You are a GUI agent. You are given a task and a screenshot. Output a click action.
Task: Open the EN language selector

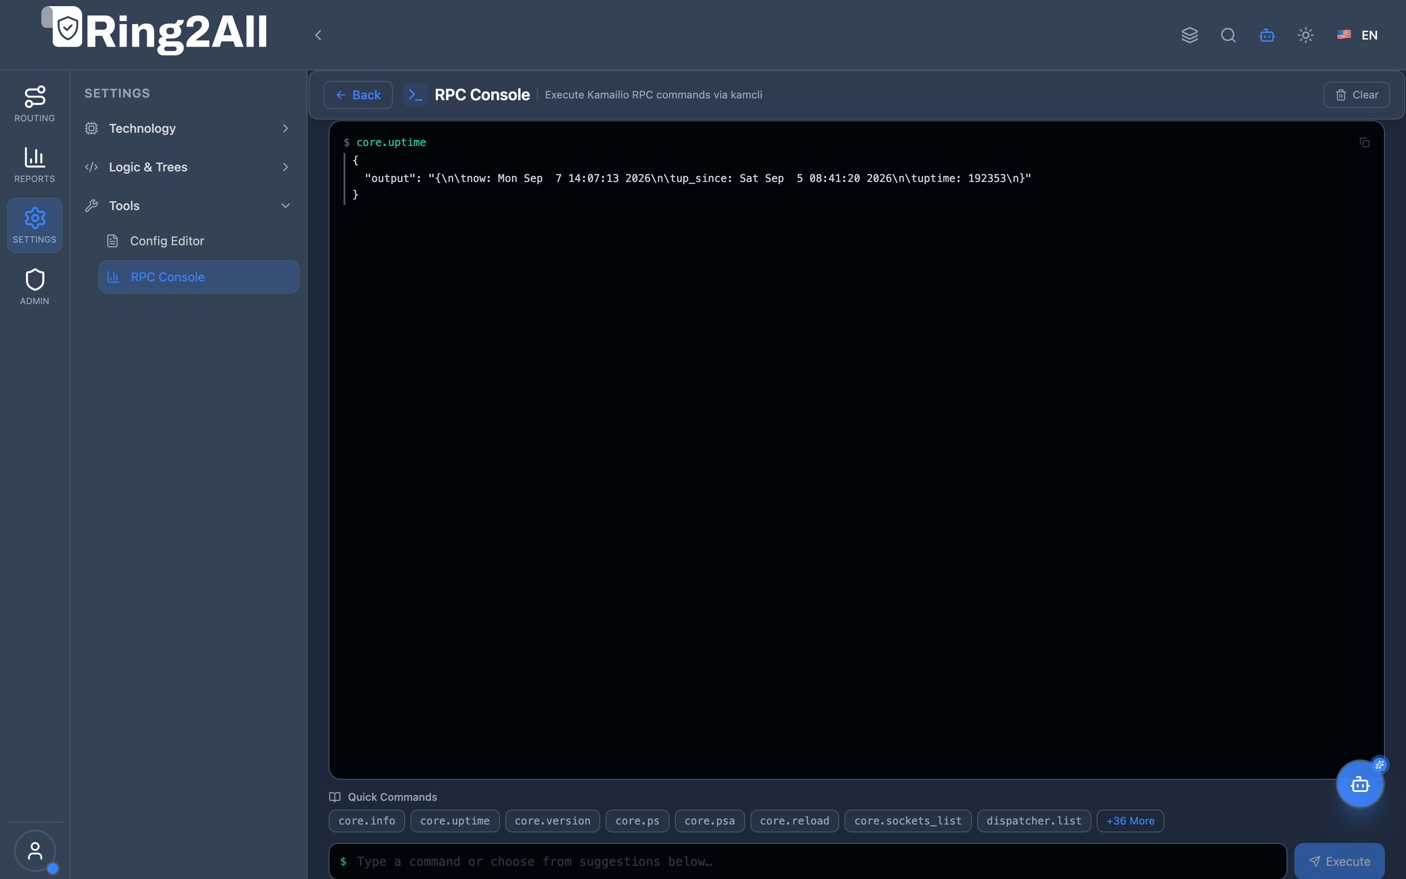[1357, 36]
